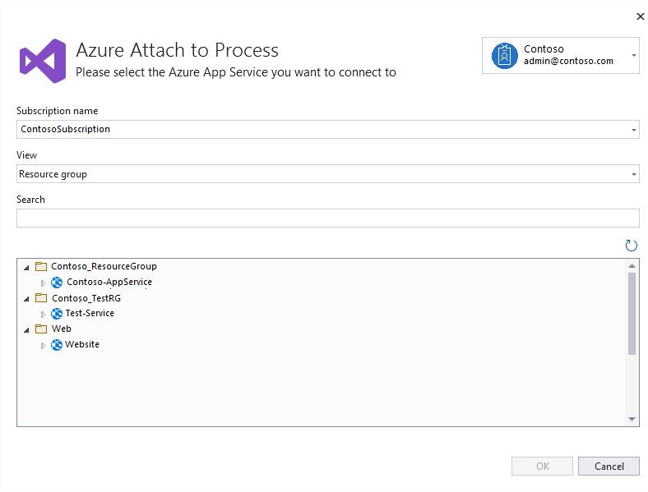Click the Contoso_ResourceGroup folder icon
Viewport: 648px width, 492px height.
[41, 266]
